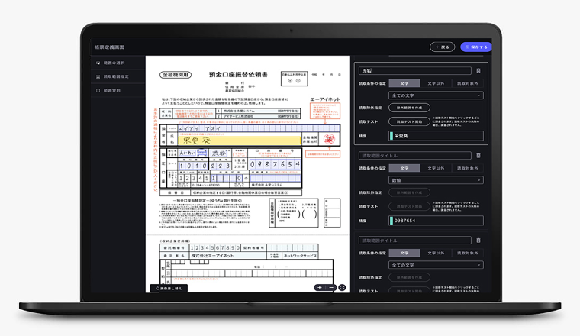The width and height of the screenshot is (580, 336).
Task: Click the 預金口座振替依頼書 form heading
Action: 238,74
